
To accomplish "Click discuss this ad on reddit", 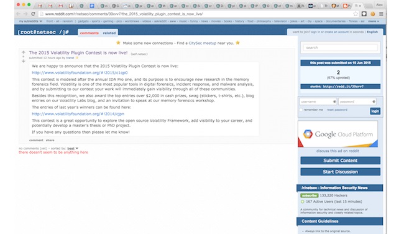I will 337,151.
